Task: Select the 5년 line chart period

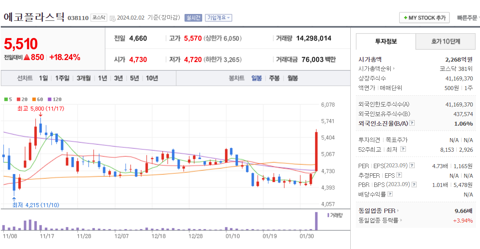Action: point(135,78)
